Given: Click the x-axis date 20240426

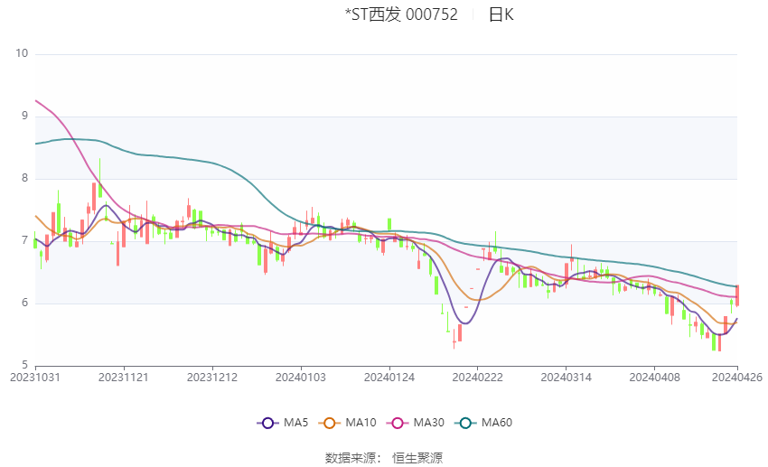Looking at the screenshot, I should pyautogui.click(x=737, y=378).
